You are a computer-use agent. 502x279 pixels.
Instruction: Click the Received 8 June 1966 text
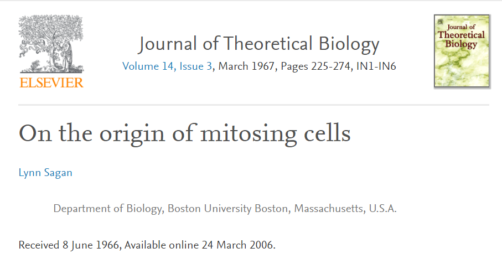pos(69,245)
